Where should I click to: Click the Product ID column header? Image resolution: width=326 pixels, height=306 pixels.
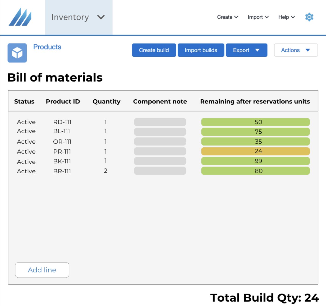coord(63,101)
